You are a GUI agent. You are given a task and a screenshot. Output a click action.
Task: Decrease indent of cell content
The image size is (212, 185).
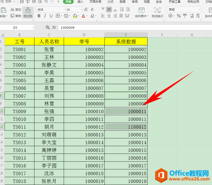pyautogui.click(x=122, y=9)
